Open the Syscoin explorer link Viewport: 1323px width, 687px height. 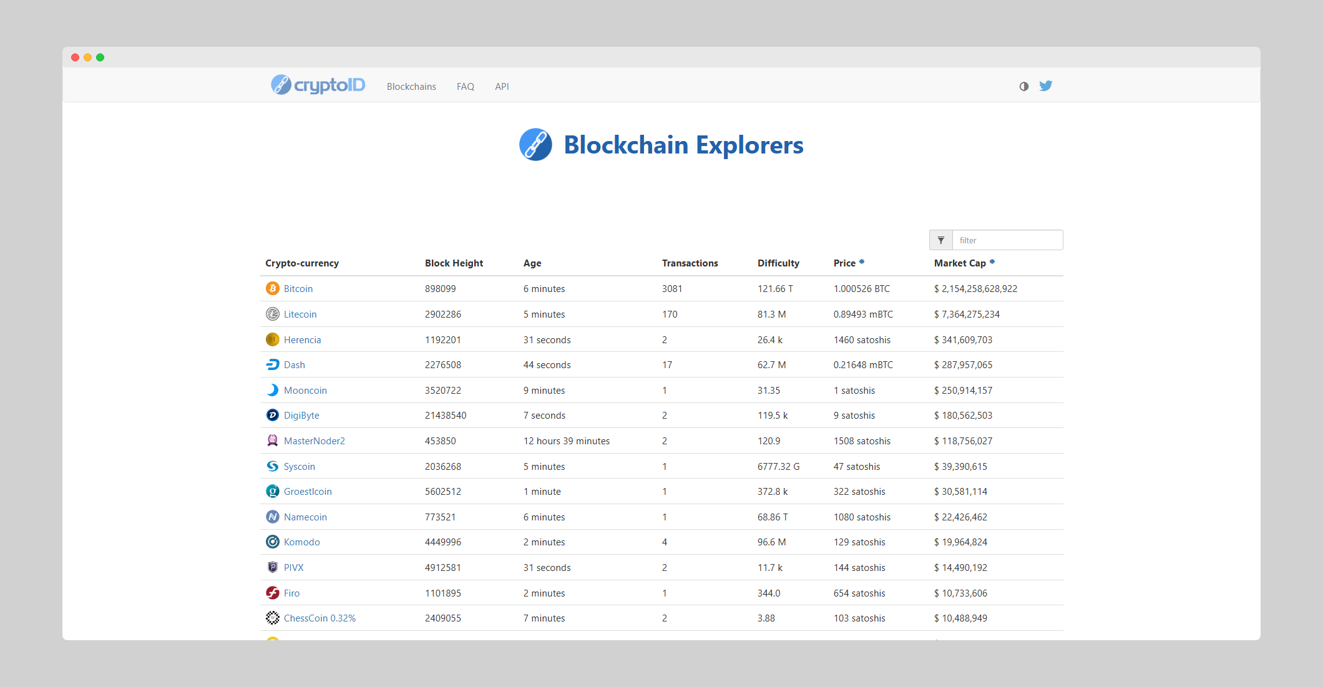click(x=300, y=467)
